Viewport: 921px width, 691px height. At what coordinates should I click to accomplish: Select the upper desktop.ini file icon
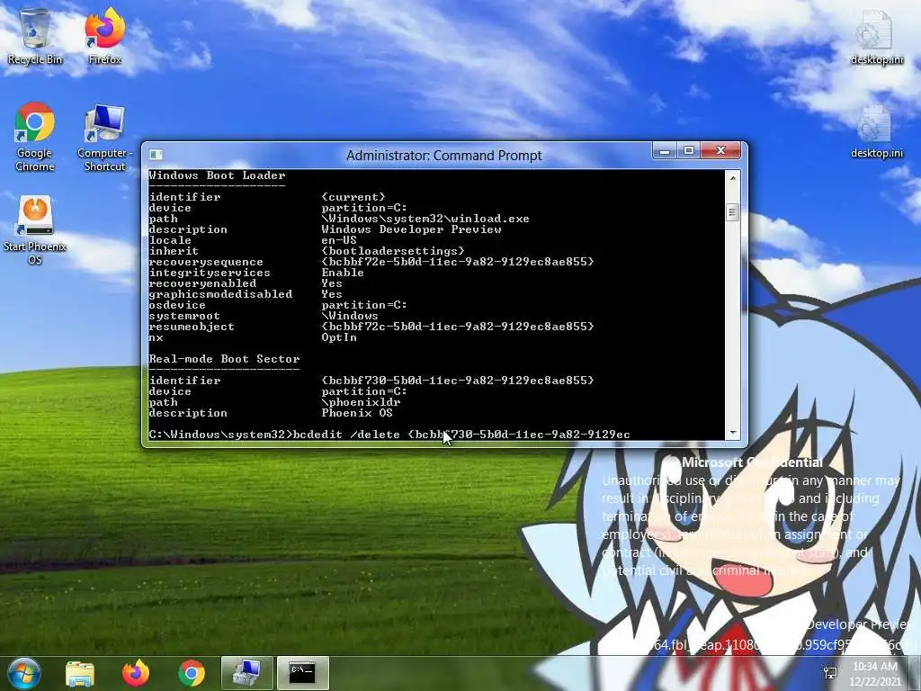coord(876,36)
